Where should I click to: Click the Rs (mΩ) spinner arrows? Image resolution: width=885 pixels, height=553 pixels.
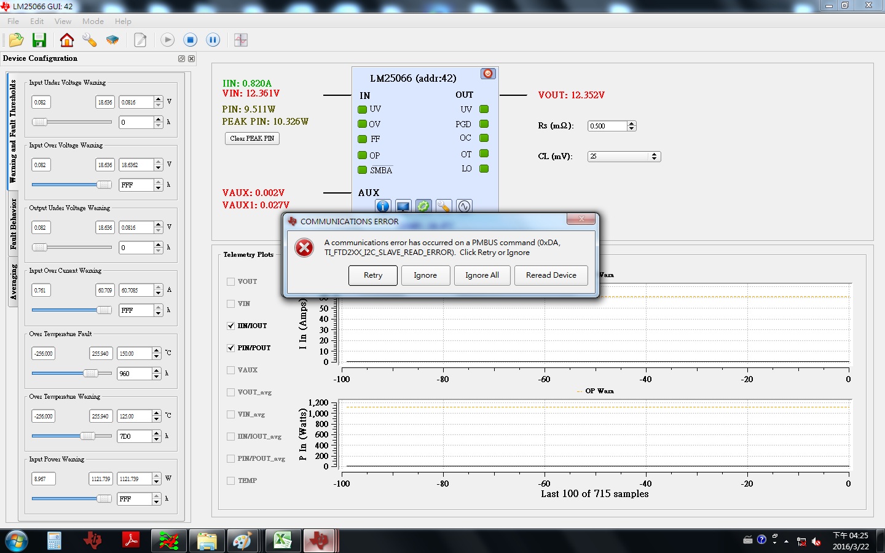[x=631, y=126]
